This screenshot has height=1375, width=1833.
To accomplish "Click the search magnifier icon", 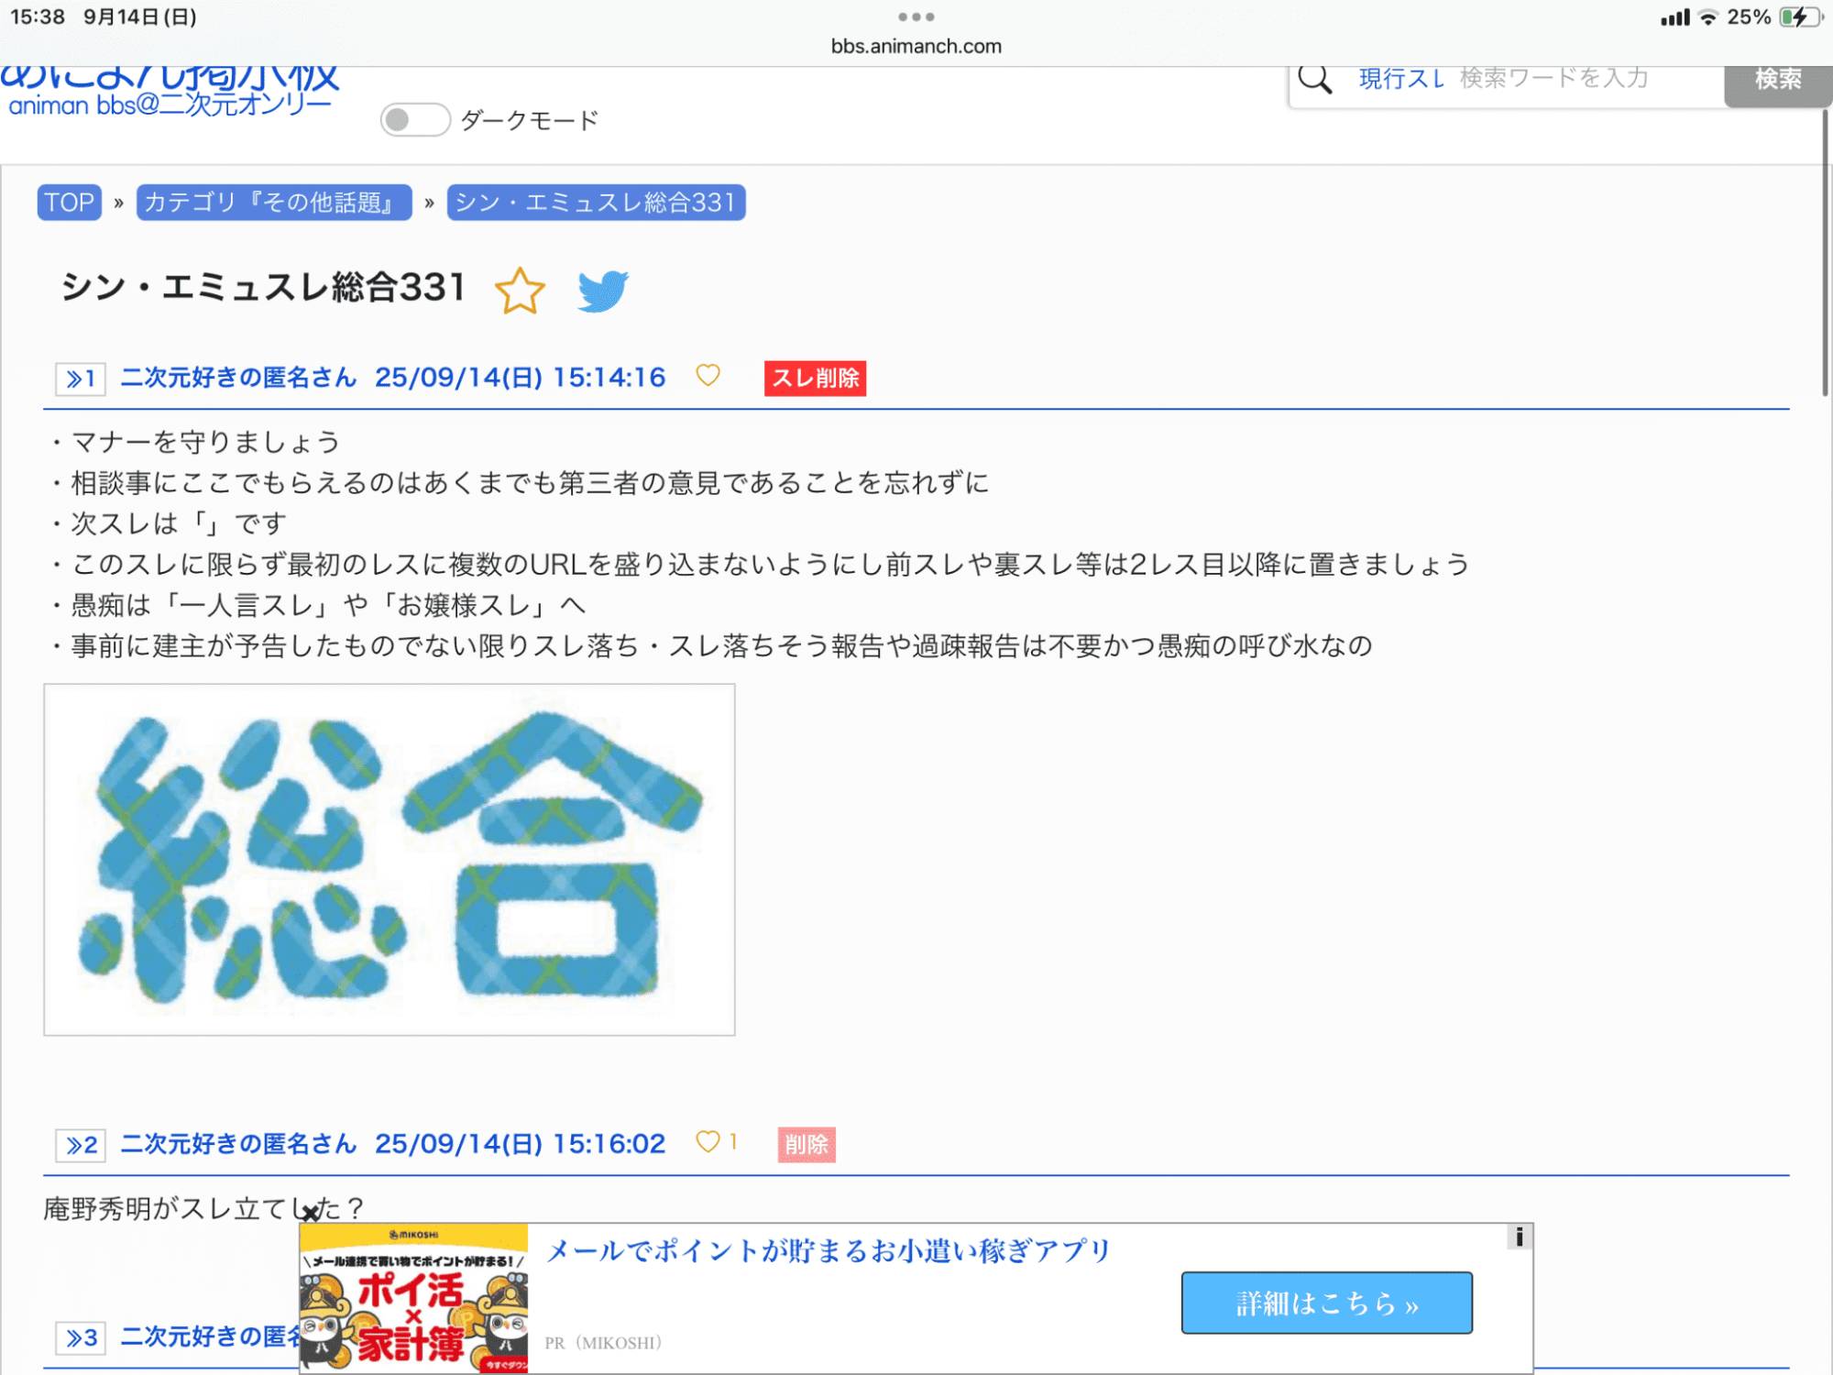I will [x=1315, y=80].
